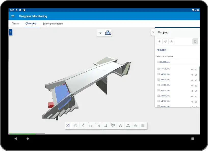Toggle visibility eye for A4710_XX

pos(192,80)
